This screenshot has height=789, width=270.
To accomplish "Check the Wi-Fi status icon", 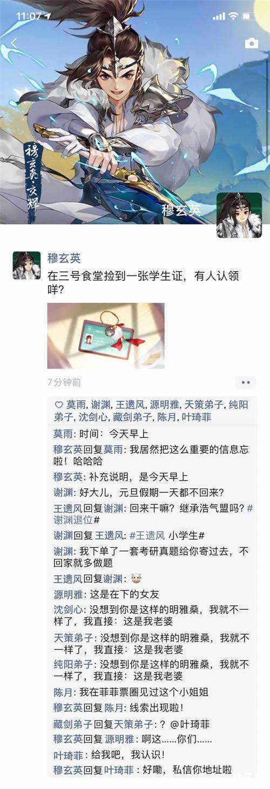I will tap(233, 16).
